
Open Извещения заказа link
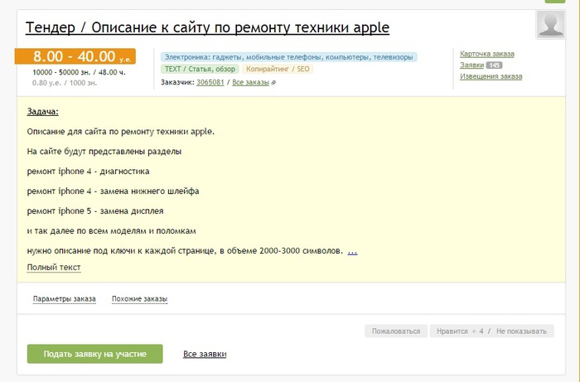click(x=491, y=76)
